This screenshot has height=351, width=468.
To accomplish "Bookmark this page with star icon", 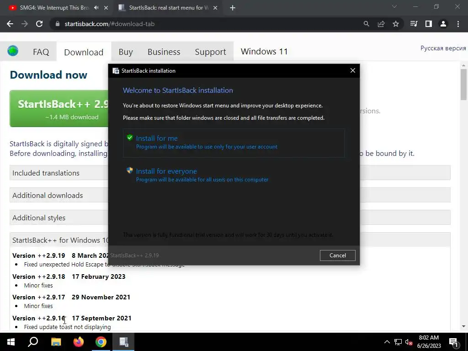I will point(396,24).
